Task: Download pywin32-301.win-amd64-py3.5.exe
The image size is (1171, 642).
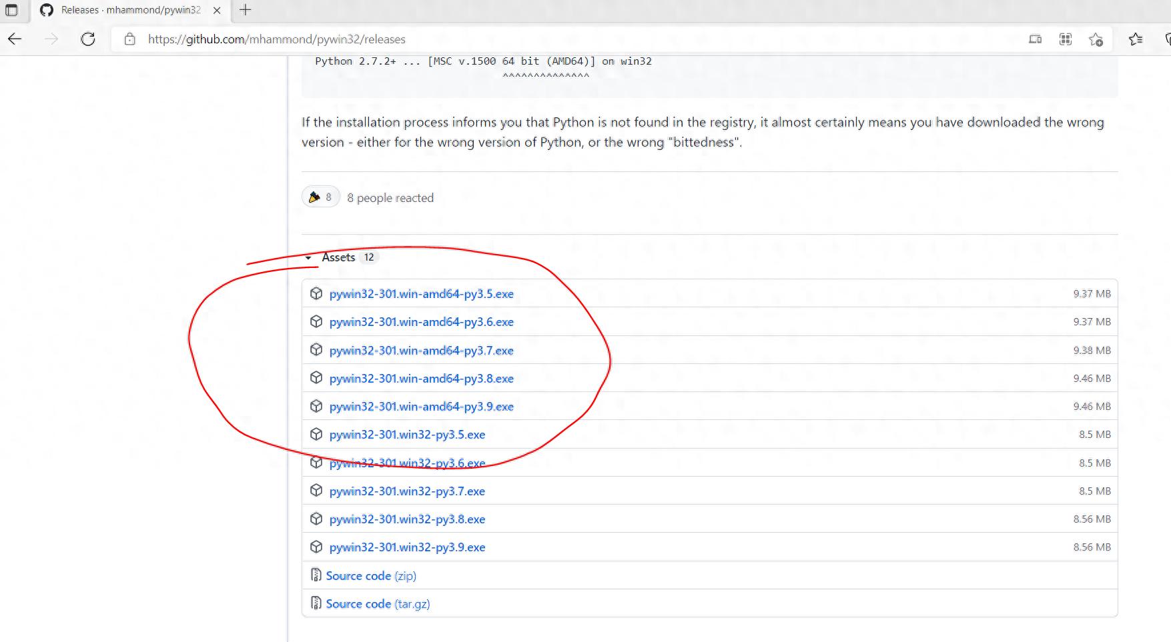Action: 422,294
